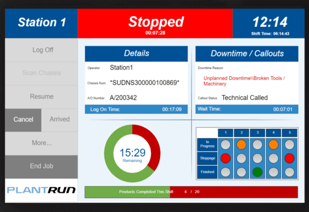
Task: Click the Stoppage row label
Action: (207, 158)
